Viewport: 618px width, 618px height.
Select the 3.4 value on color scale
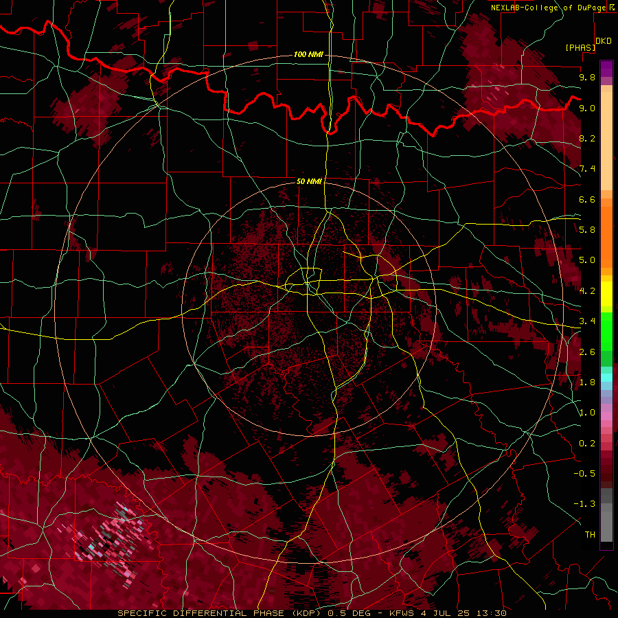click(587, 321)
